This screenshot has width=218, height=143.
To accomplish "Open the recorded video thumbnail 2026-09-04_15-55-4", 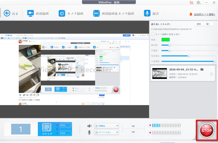I will (160, 73).
